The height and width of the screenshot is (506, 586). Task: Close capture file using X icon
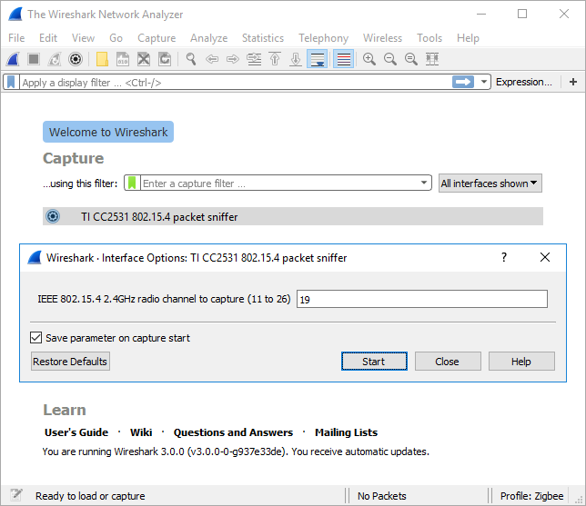click(x=144, y=59)
